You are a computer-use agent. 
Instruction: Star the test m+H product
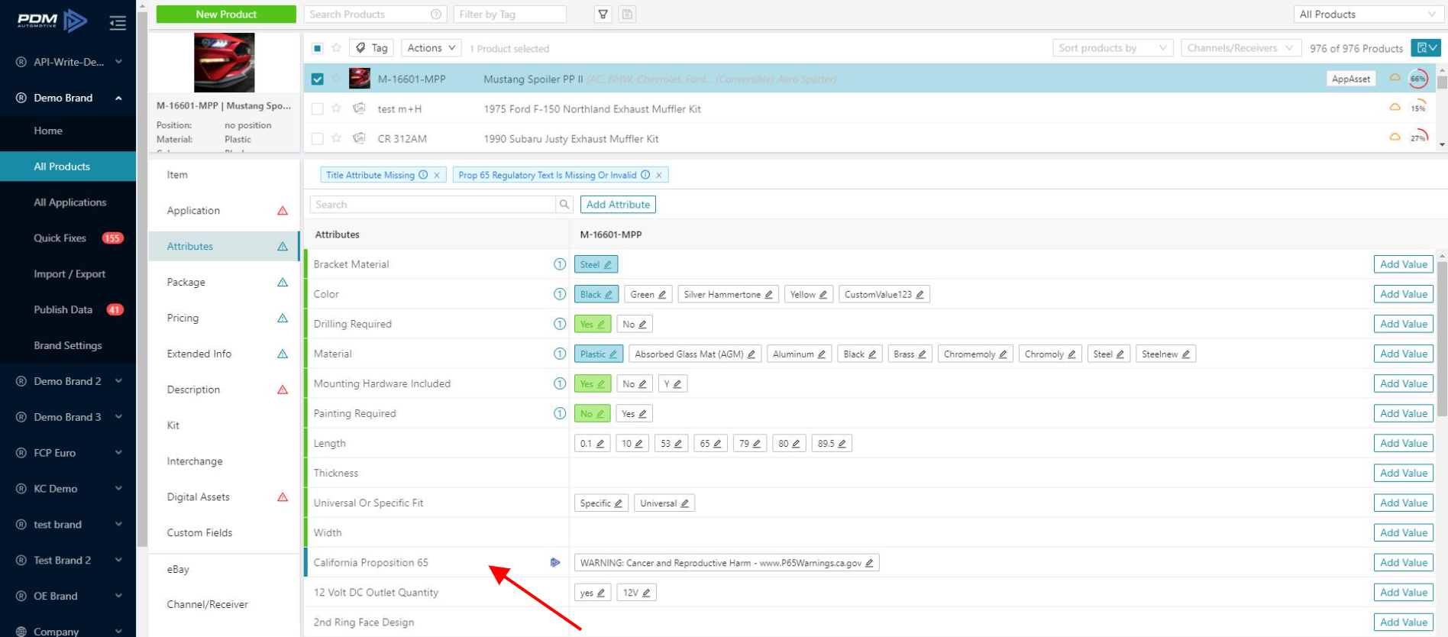coord(336,108)
